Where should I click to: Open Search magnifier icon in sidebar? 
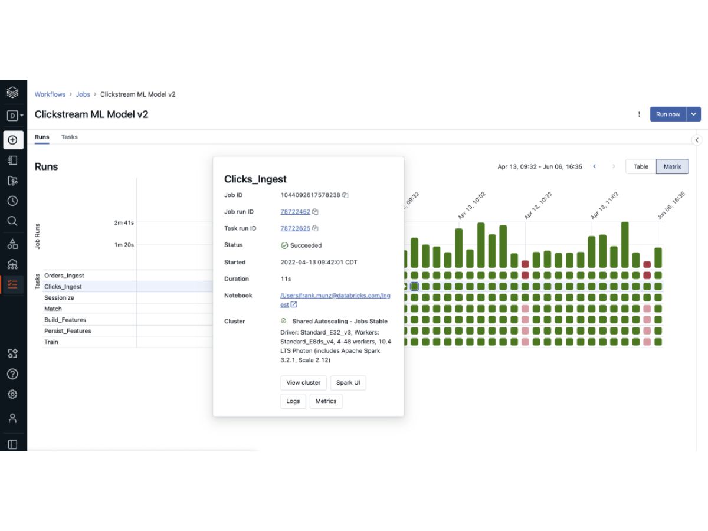pyautogui.click(x=12, y=221)
